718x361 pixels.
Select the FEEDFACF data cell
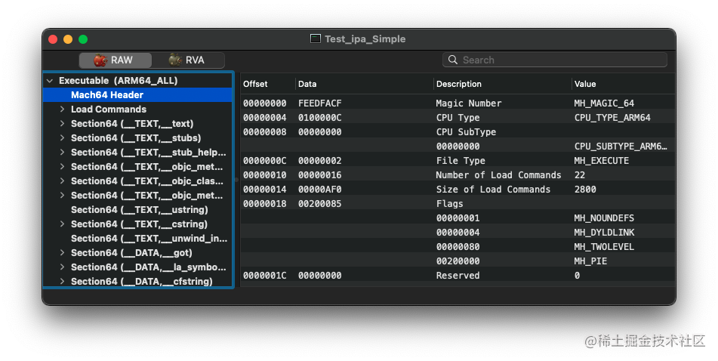coord(319,103)
